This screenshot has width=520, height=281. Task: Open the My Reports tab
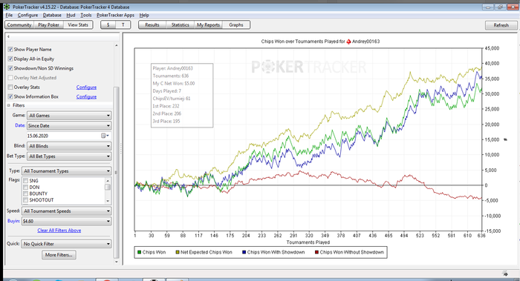[208, 24]
